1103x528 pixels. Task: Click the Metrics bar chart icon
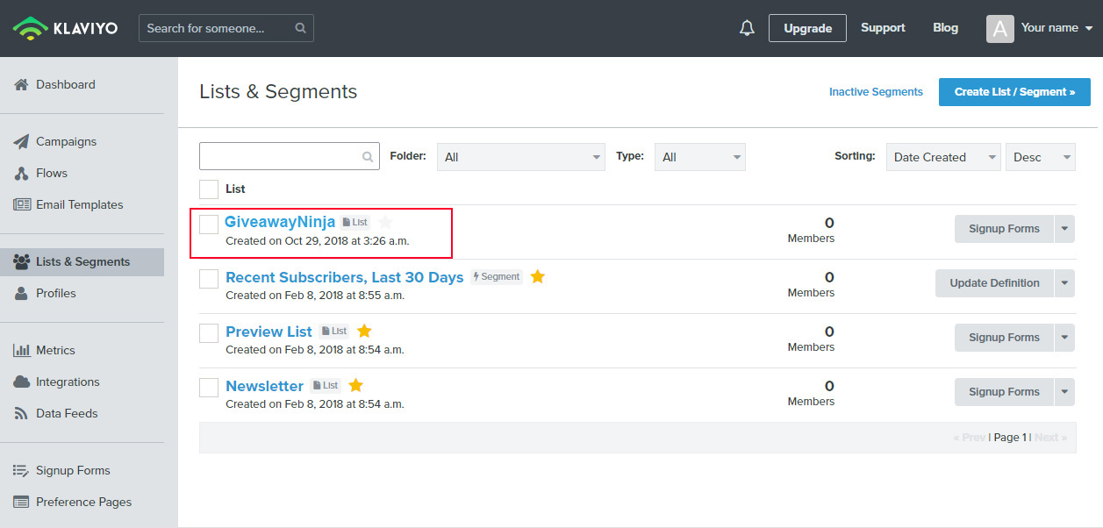[22, 350]
